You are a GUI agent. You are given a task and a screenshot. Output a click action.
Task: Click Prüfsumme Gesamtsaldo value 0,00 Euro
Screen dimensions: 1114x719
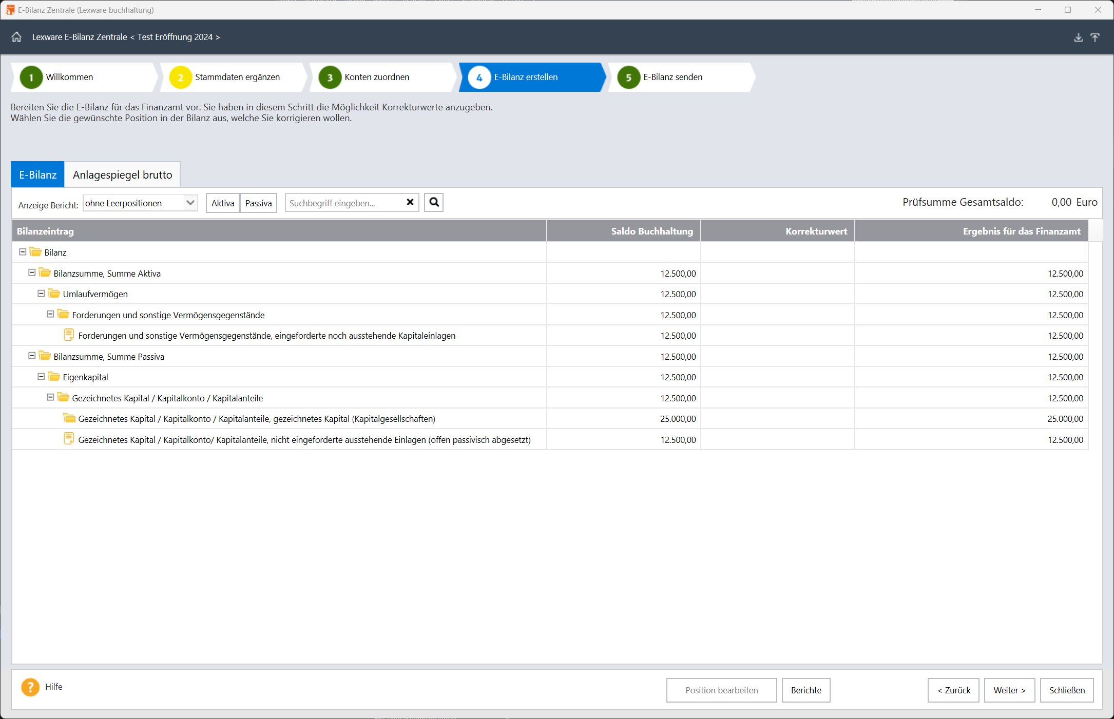tap(1074, 202)
